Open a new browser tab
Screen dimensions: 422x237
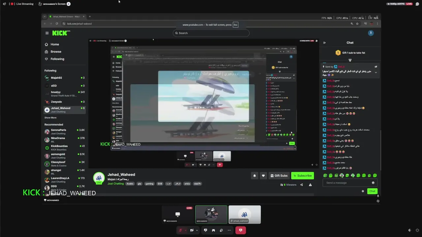[90, 16]
